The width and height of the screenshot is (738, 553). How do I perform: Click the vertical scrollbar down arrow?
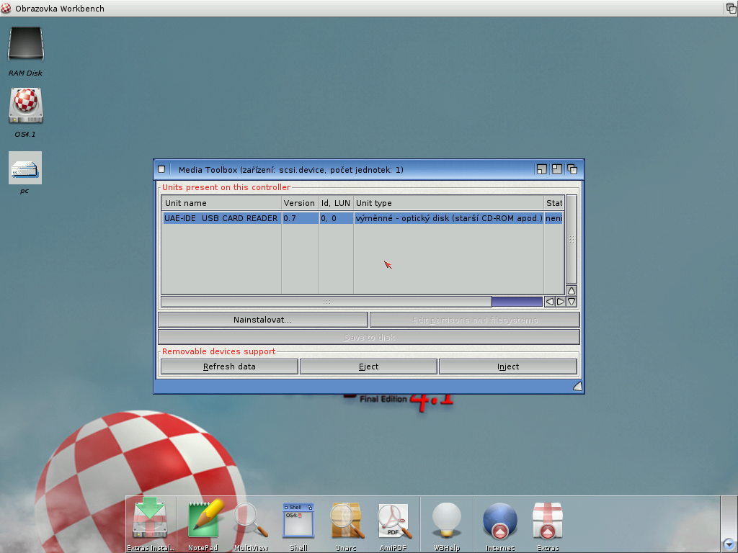click(571, 302)
